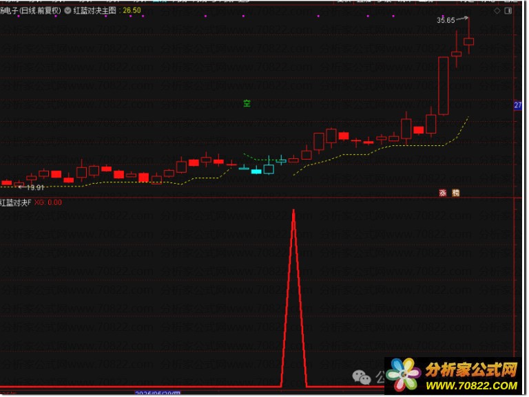The image size is (529, 397).
Task: Select the 红蓝对决主图 indicator name
Action: 94,10
